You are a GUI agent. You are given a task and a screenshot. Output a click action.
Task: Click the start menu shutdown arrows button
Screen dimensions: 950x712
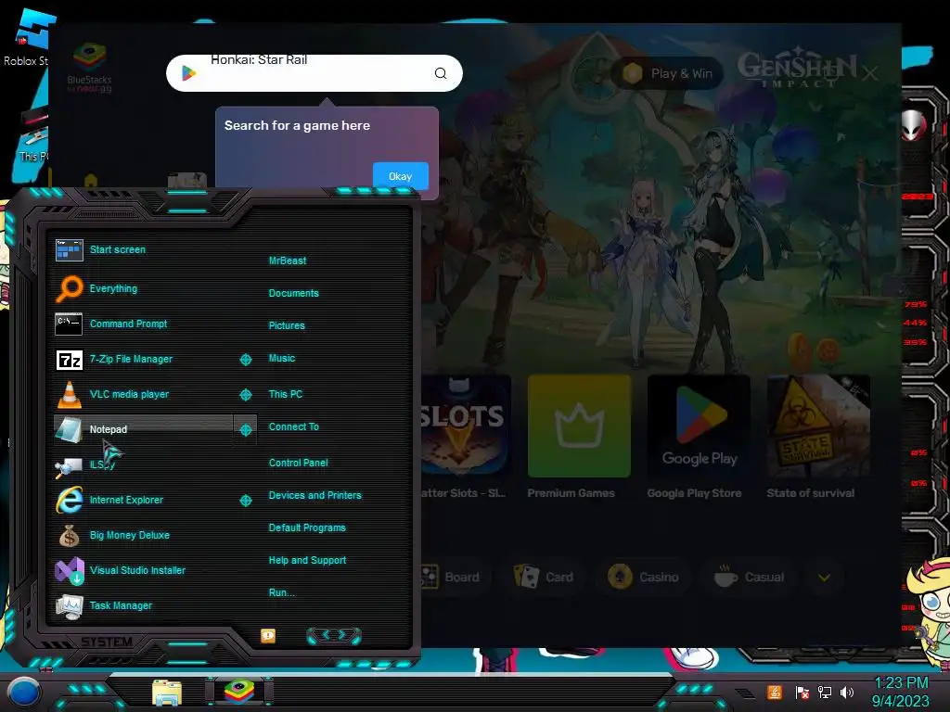(x=334, y=635)
